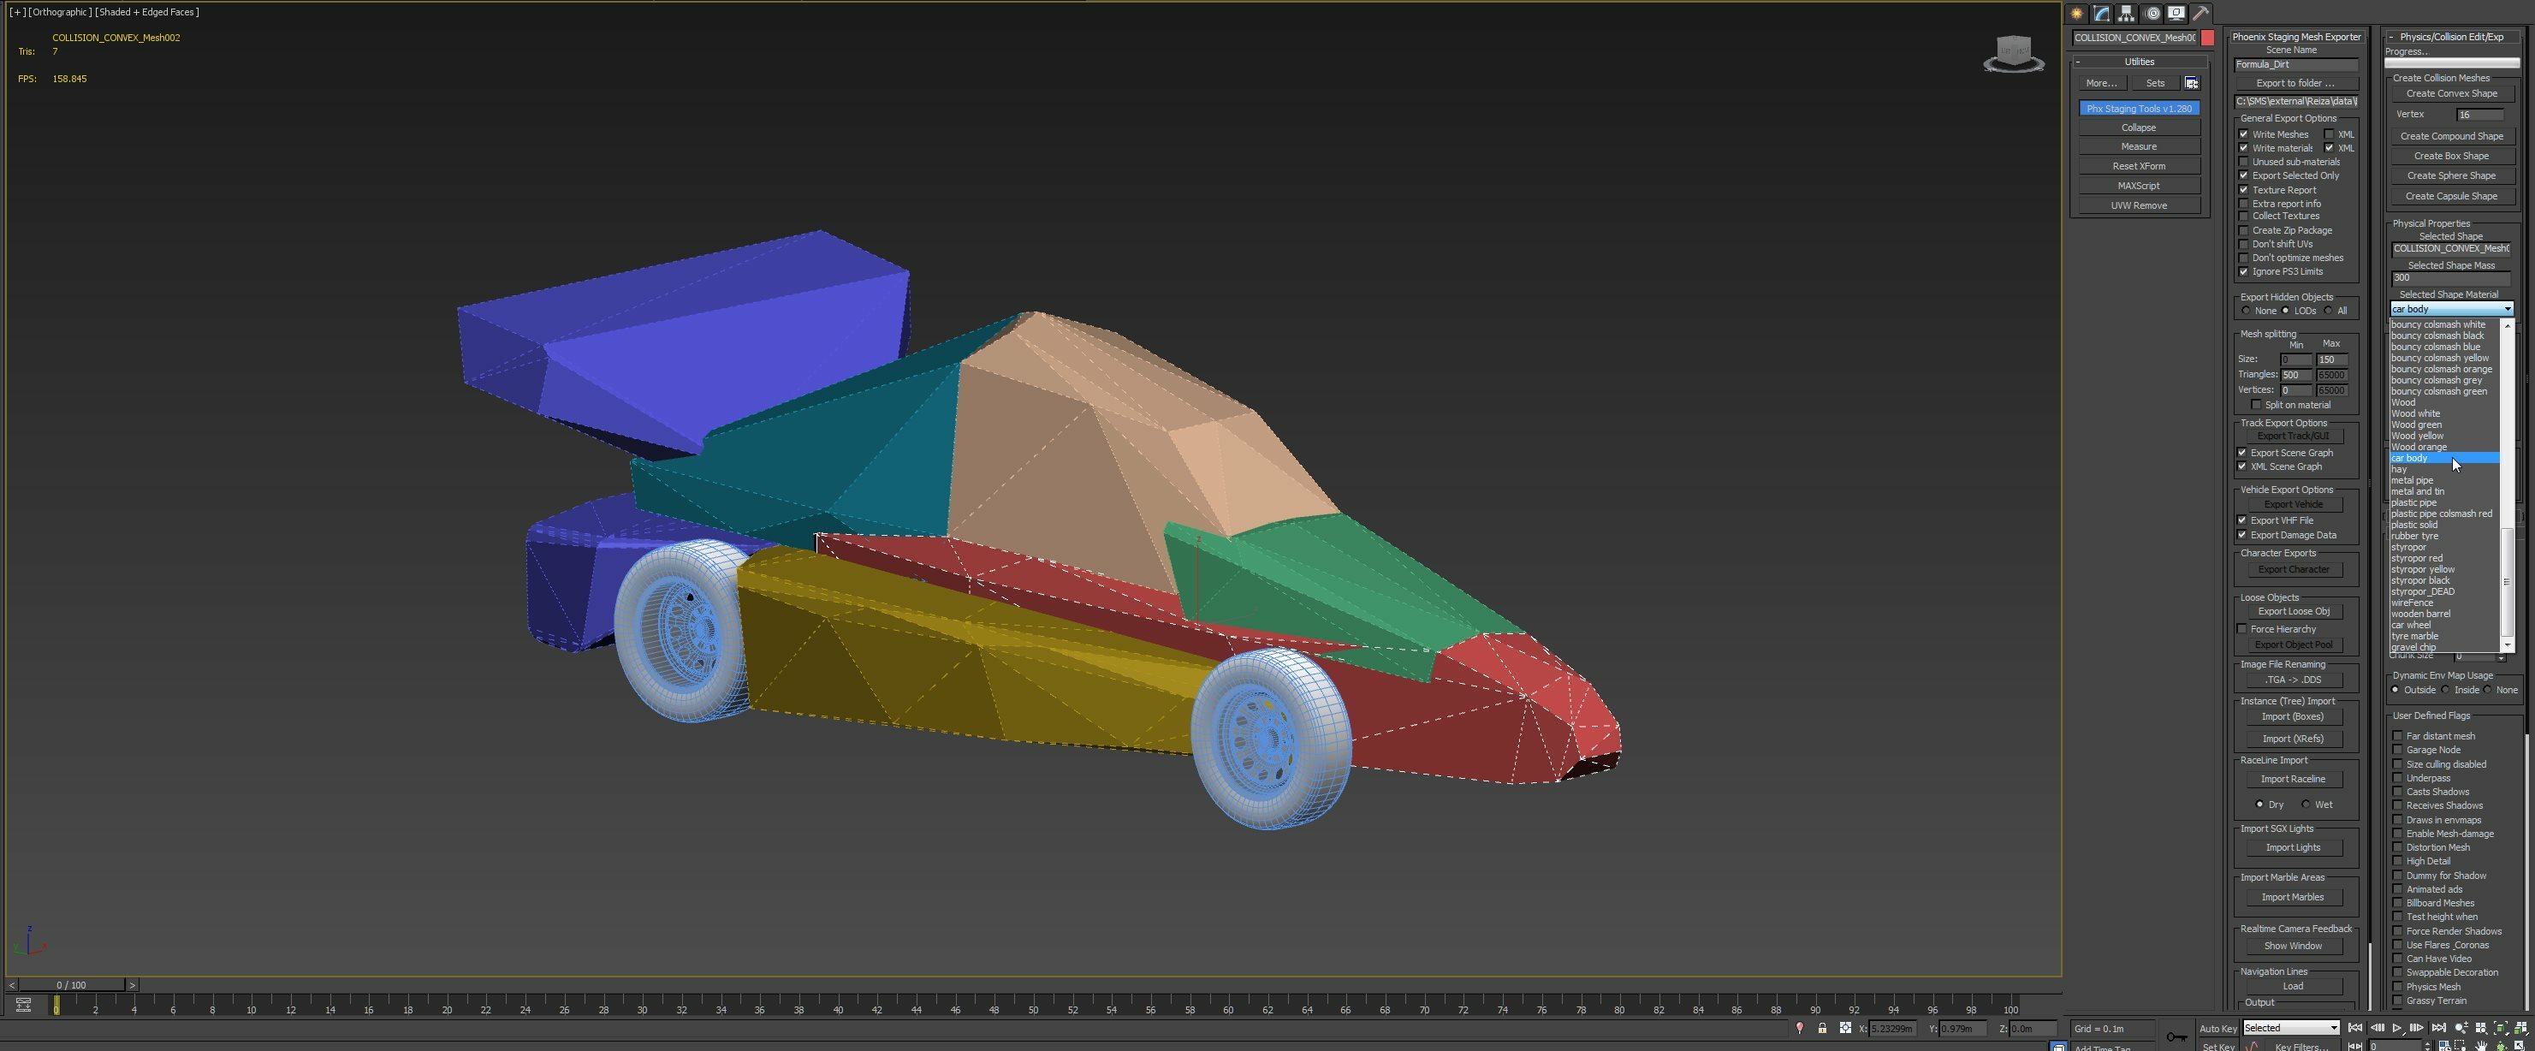The width and height of the screenshot is (2535, 1051).
Task: Open the Selected key filter dropdown
Action: pos(2291,1027)
